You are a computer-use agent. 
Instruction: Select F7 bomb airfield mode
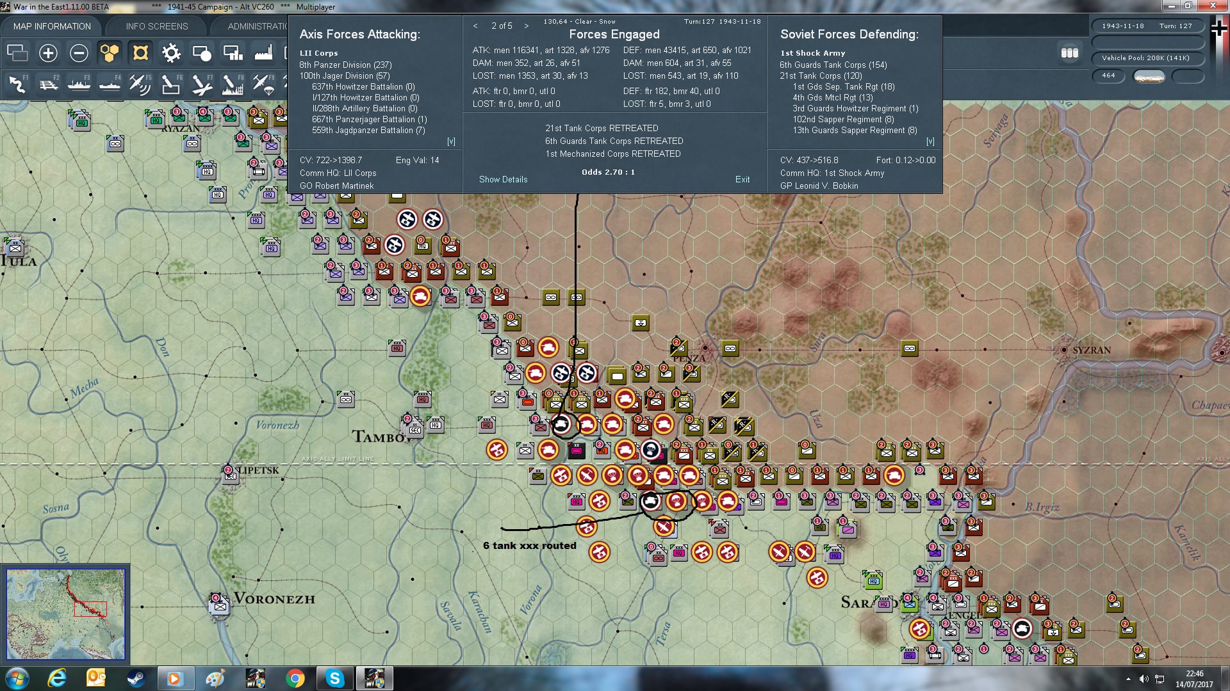(202, 84)
